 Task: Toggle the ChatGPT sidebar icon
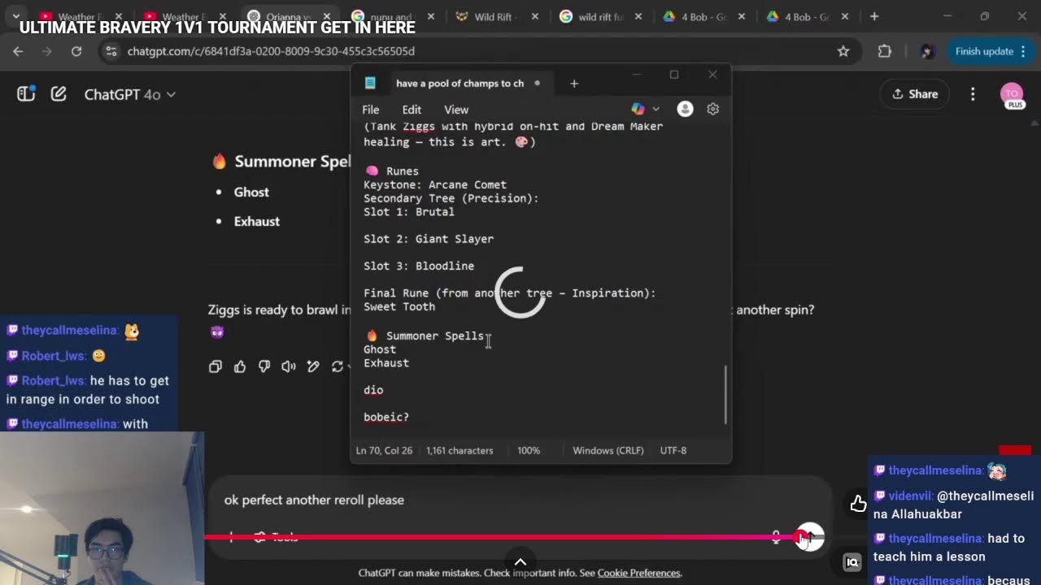[26, 94]
